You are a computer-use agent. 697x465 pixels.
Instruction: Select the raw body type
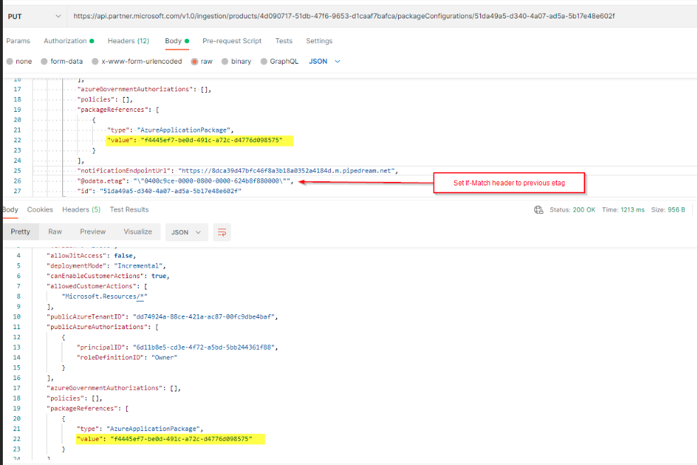[202, 62]
